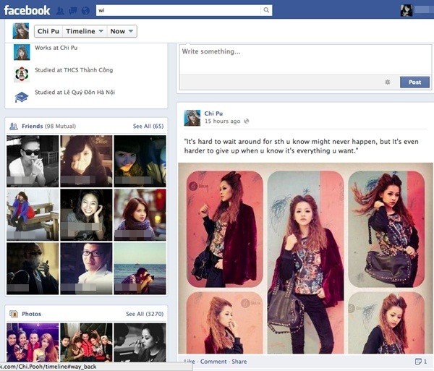Click the search input field

178,10
